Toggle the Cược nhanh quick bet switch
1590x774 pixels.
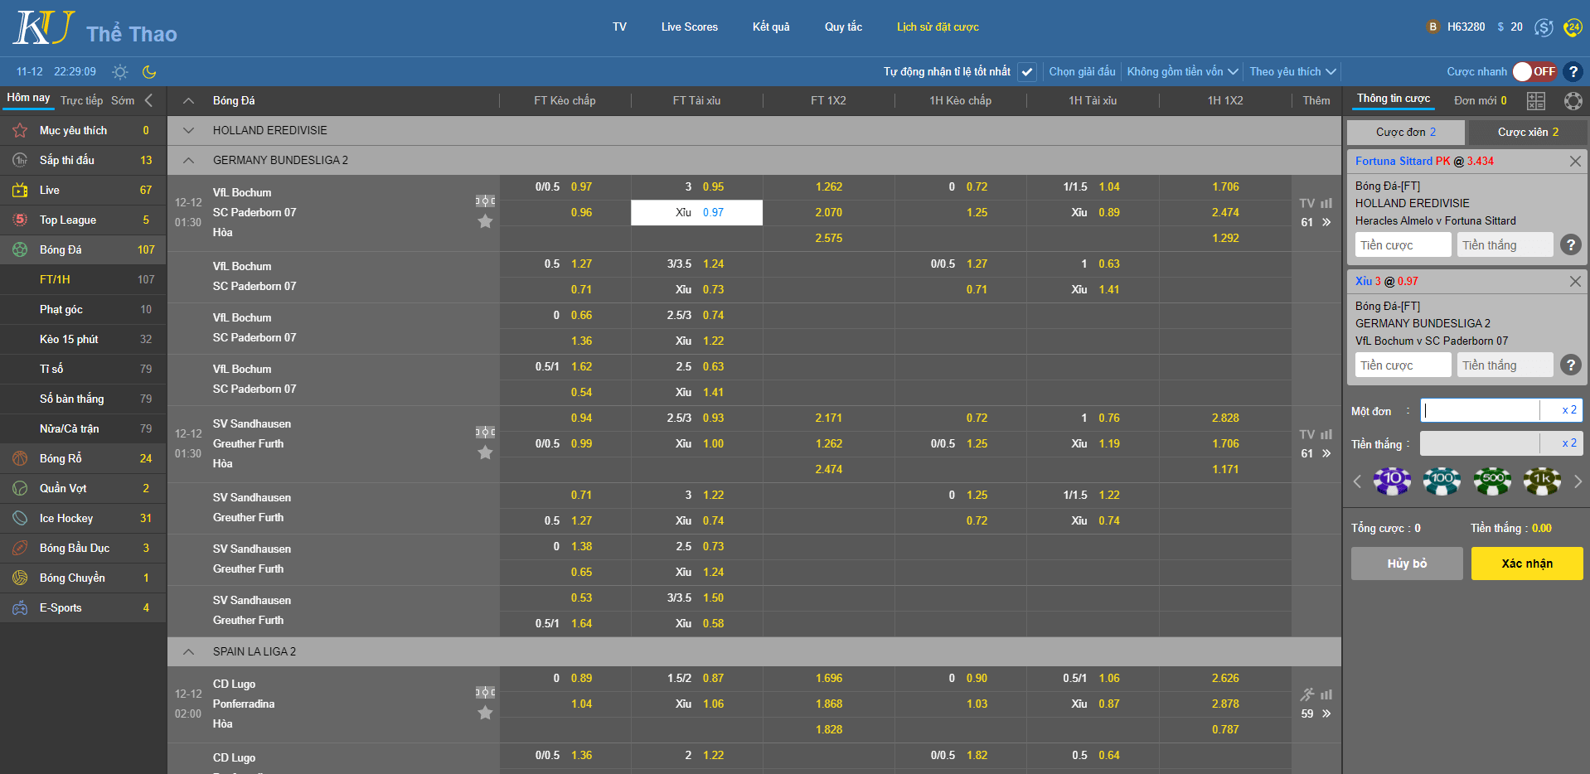[x=1534, y=72]
